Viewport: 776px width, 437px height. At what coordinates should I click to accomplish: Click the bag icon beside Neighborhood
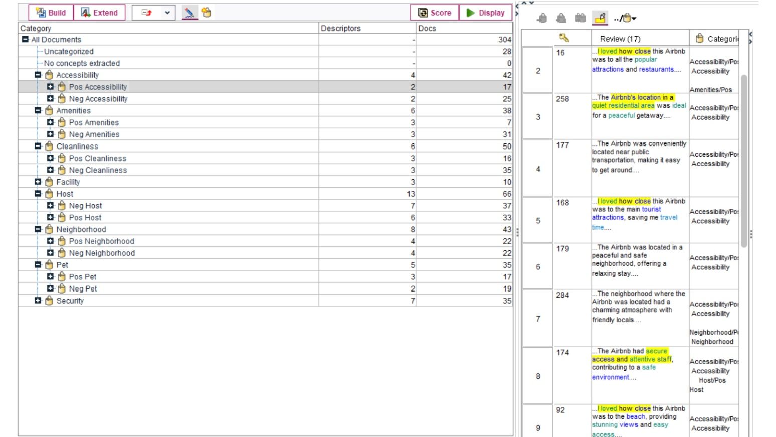pyautogui.click(x=49, y=229)
